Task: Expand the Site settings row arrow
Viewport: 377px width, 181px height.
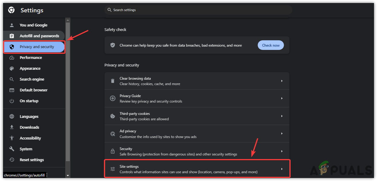Action: tap(282, 169)
